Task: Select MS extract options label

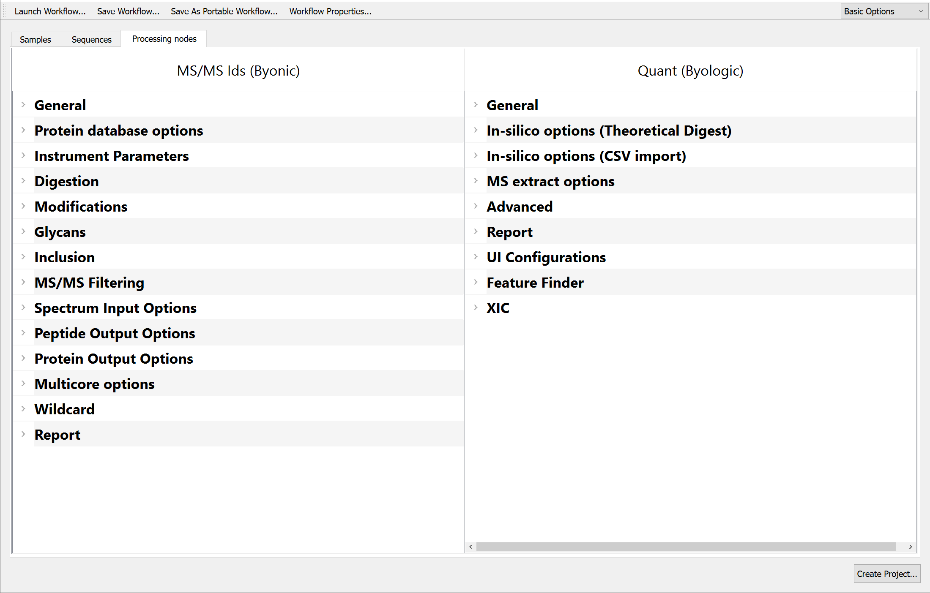Action: pos(551,182)
